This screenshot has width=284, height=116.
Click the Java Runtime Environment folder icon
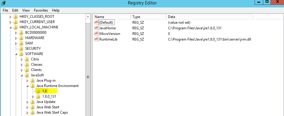[33, 86]
